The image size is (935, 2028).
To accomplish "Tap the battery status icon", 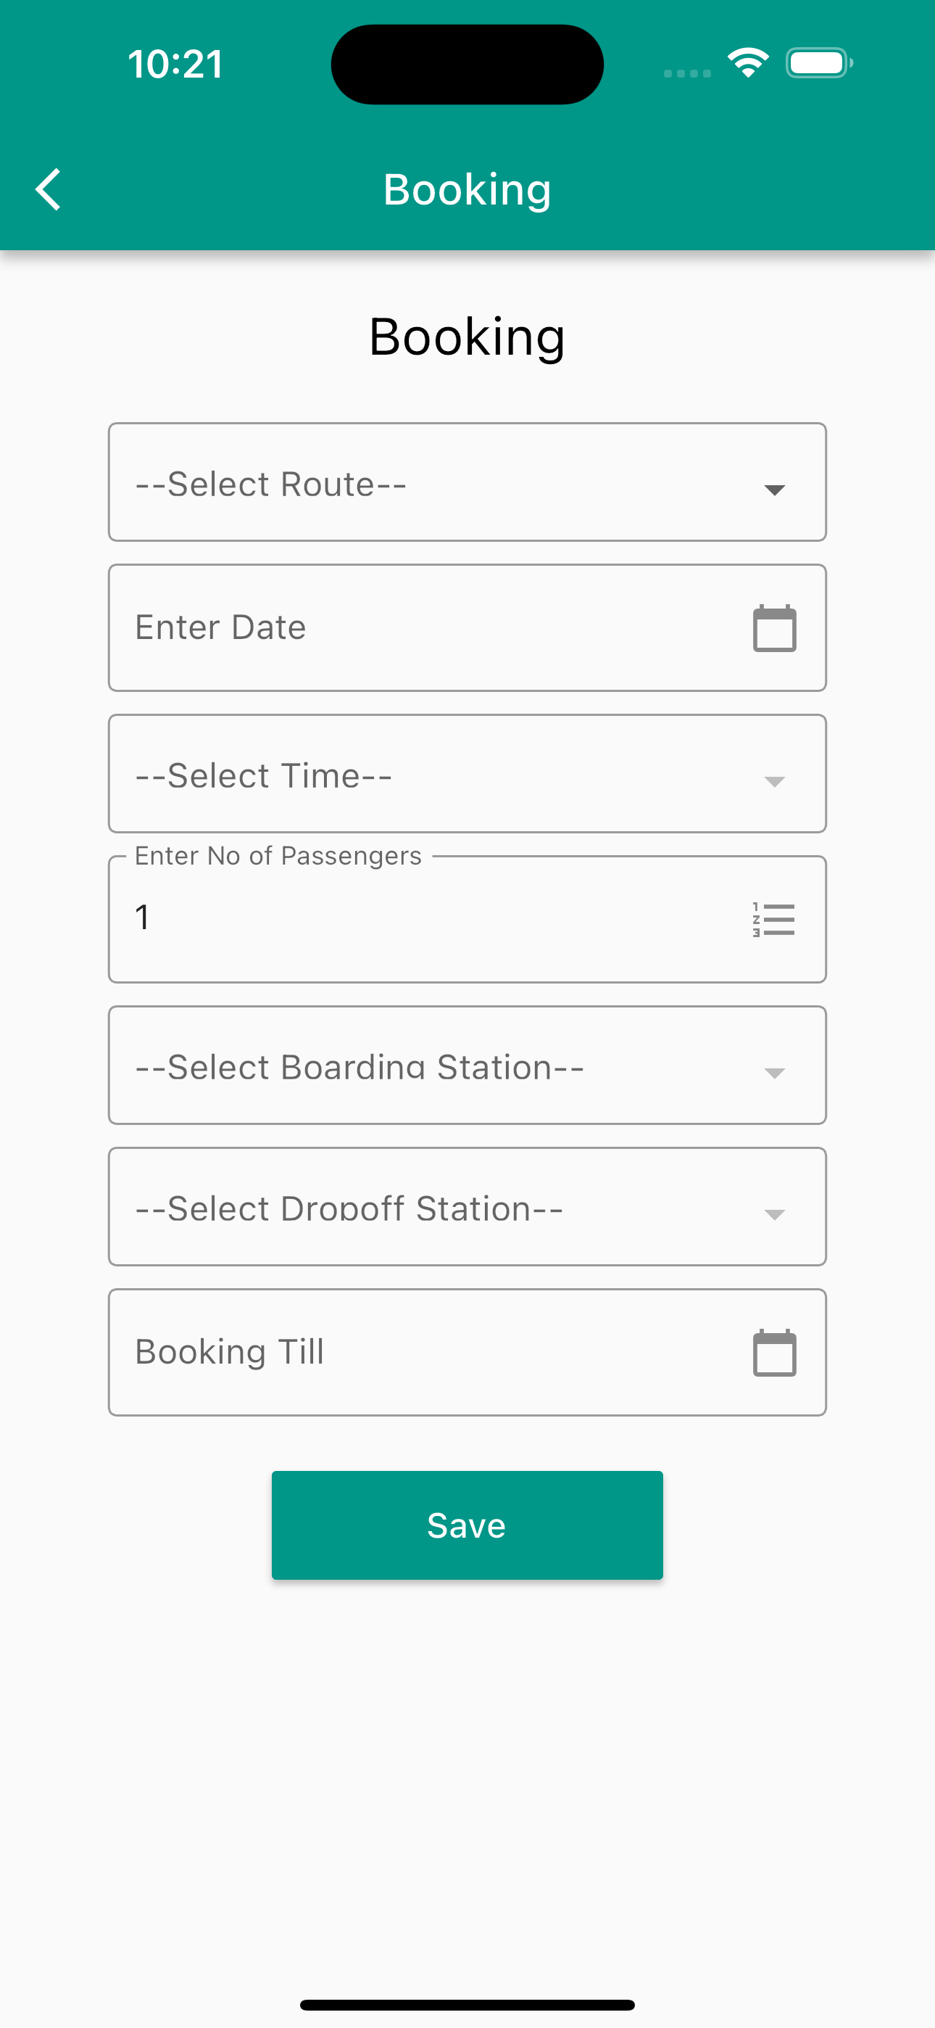I will point(819,63).
